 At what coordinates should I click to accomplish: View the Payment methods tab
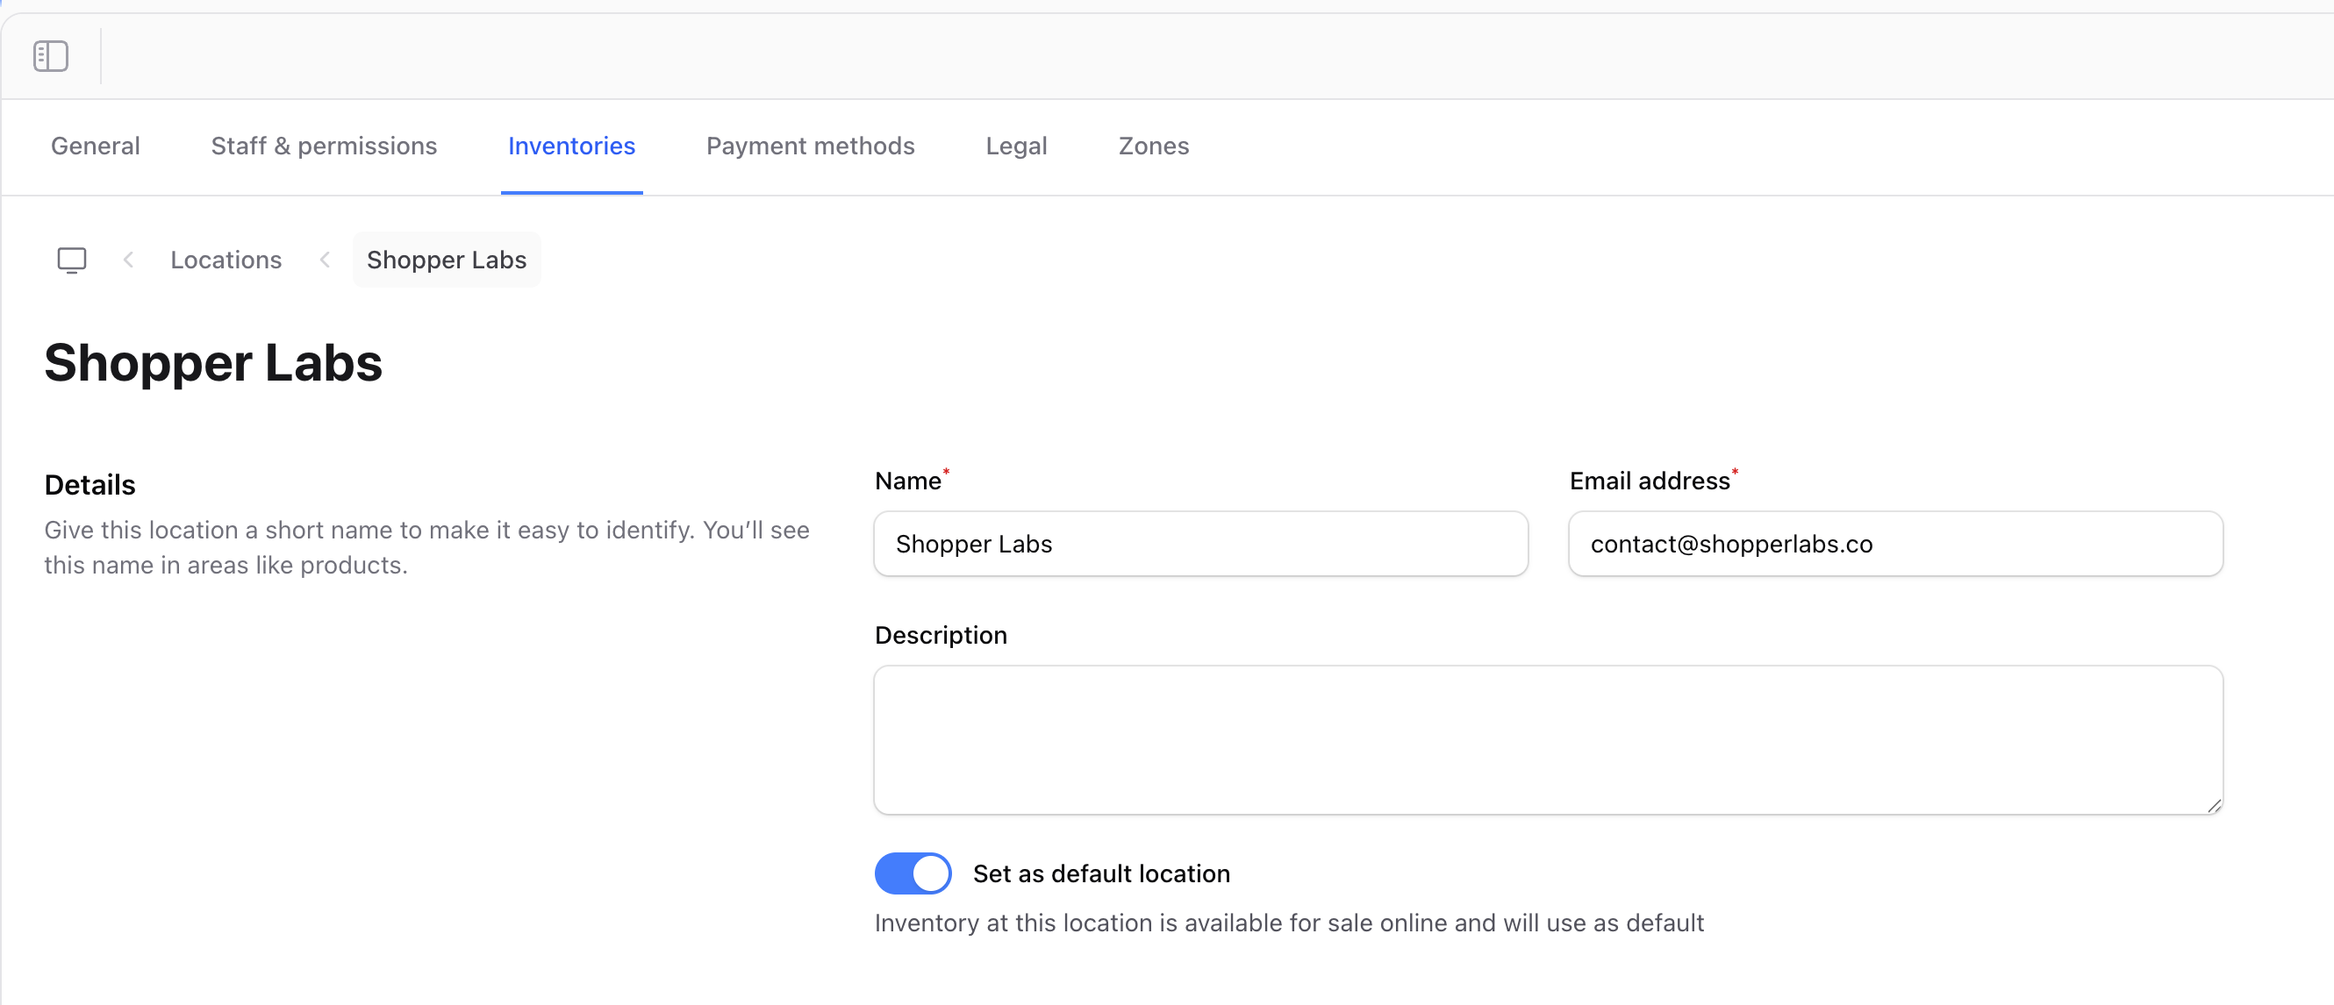810,146
